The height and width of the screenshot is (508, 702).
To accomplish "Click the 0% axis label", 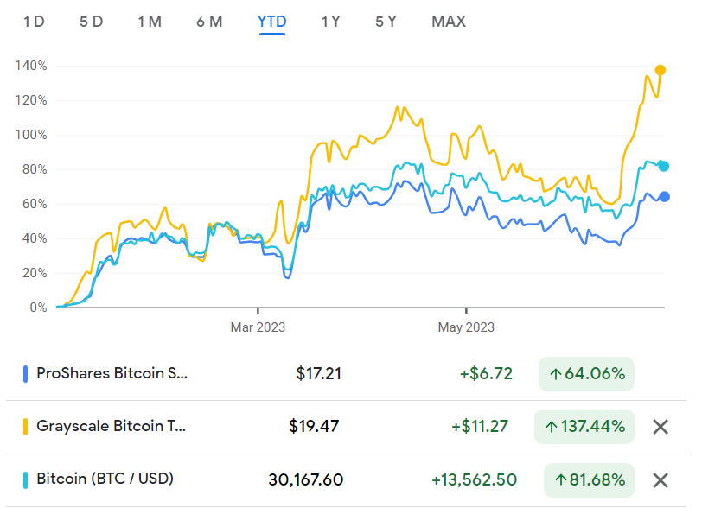I will pos(39,308).
